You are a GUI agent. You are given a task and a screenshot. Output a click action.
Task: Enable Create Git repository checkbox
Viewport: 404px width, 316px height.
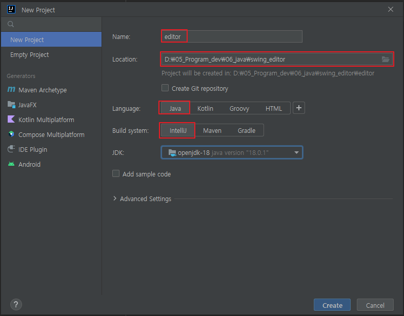(x=165, y=88)
